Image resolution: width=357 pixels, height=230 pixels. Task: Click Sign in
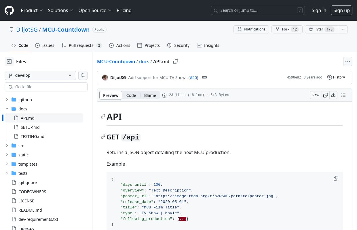click(319, 10)
